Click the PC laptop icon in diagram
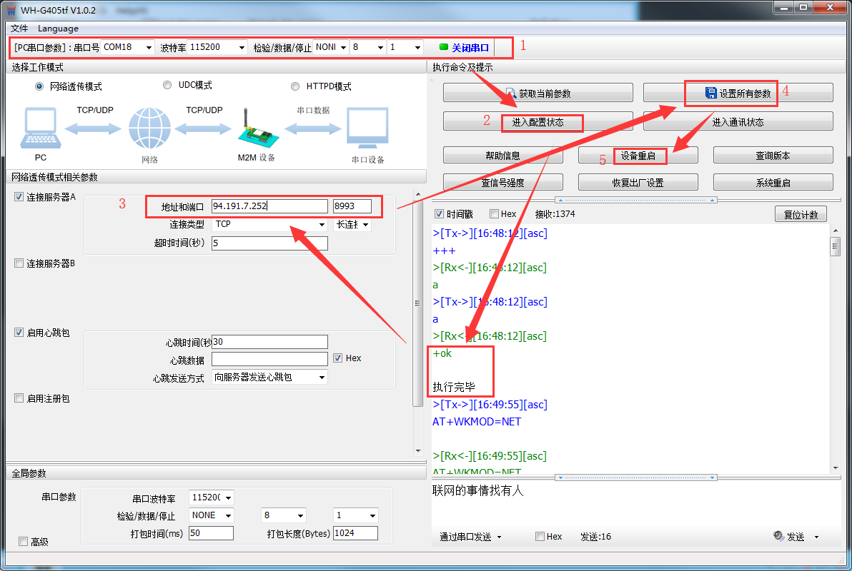 (x=41, y=128)
